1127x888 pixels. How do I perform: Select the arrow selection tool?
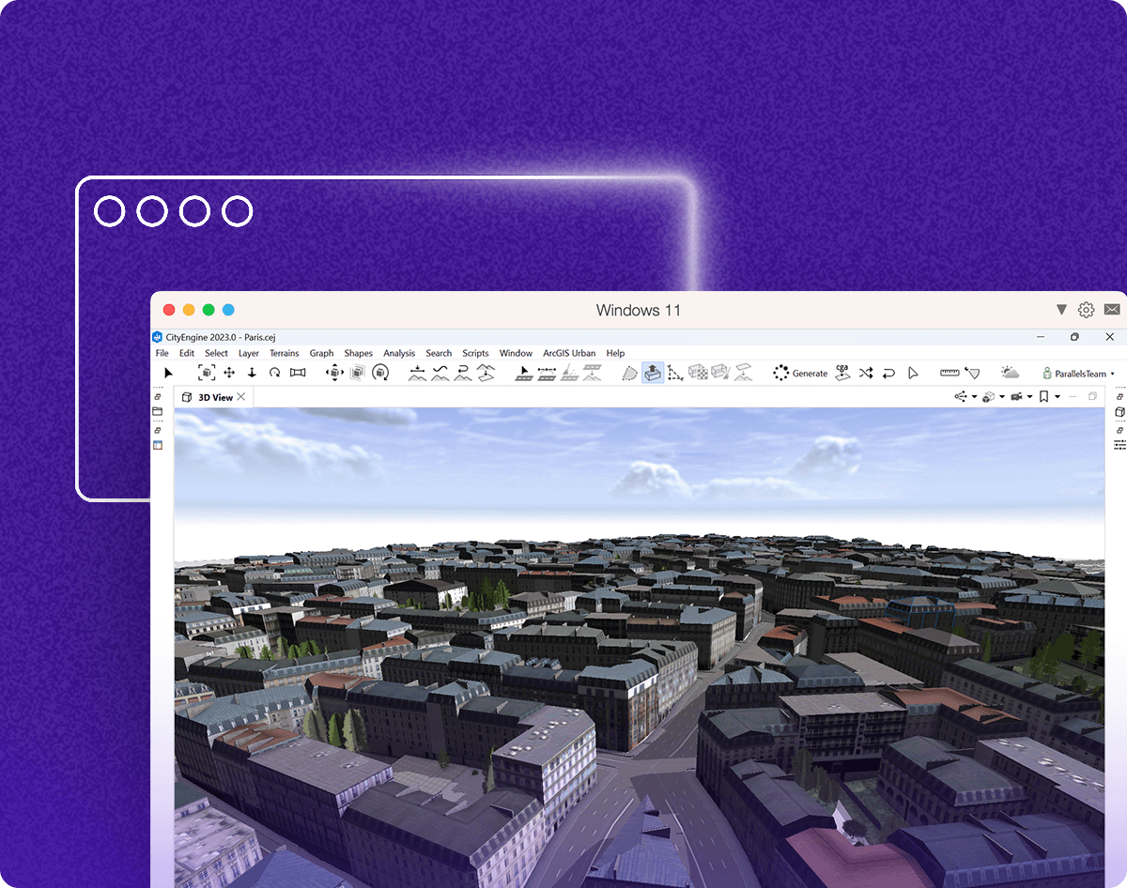(x=169, y=373)
